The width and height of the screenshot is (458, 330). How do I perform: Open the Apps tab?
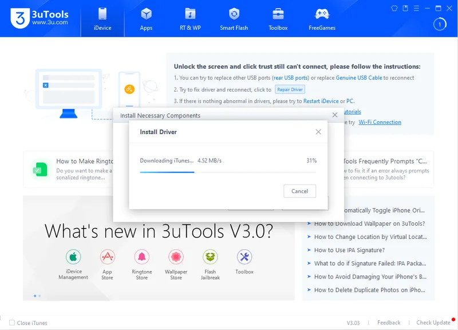tap(146, 18)
